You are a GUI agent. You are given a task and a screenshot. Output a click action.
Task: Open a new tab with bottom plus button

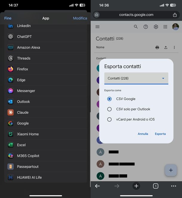pos(136,186)
